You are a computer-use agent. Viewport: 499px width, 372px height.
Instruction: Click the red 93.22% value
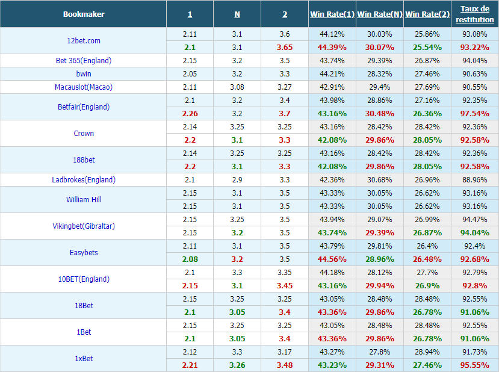(475, 48)
